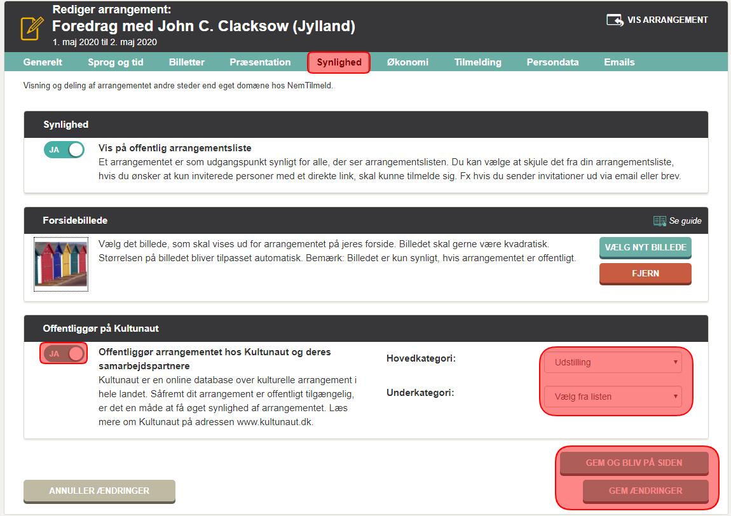The image size is (731, 516).
Task: Click the beach huts cover image thumbnail
Action: (x=61, y=264)
